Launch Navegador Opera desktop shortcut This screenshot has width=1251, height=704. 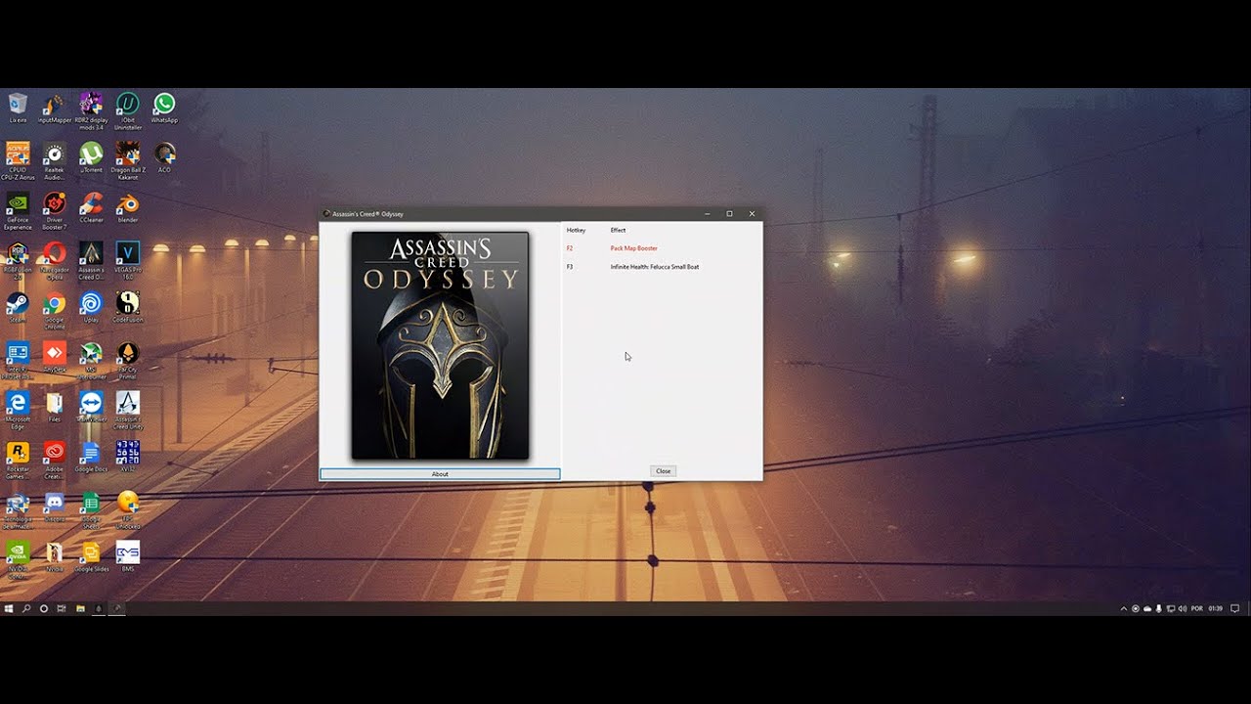(54, 260)
